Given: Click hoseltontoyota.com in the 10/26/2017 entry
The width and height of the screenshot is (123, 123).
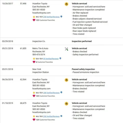Looking at the screenshot, I should tap(41, 13).
